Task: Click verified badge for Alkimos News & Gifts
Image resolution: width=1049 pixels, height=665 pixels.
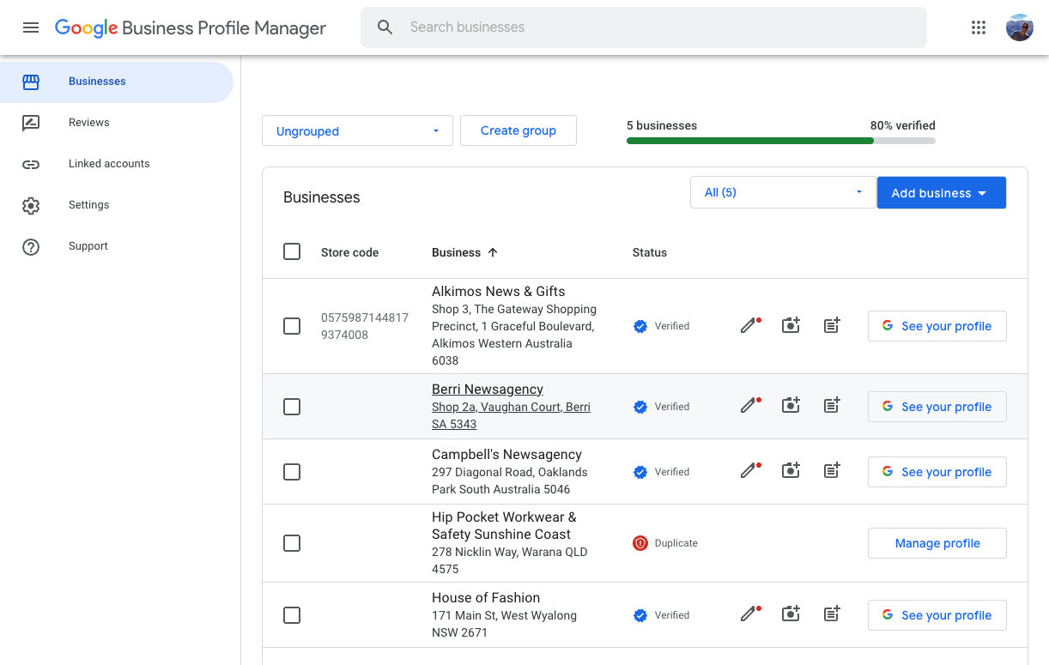Action: pos(640,326)
